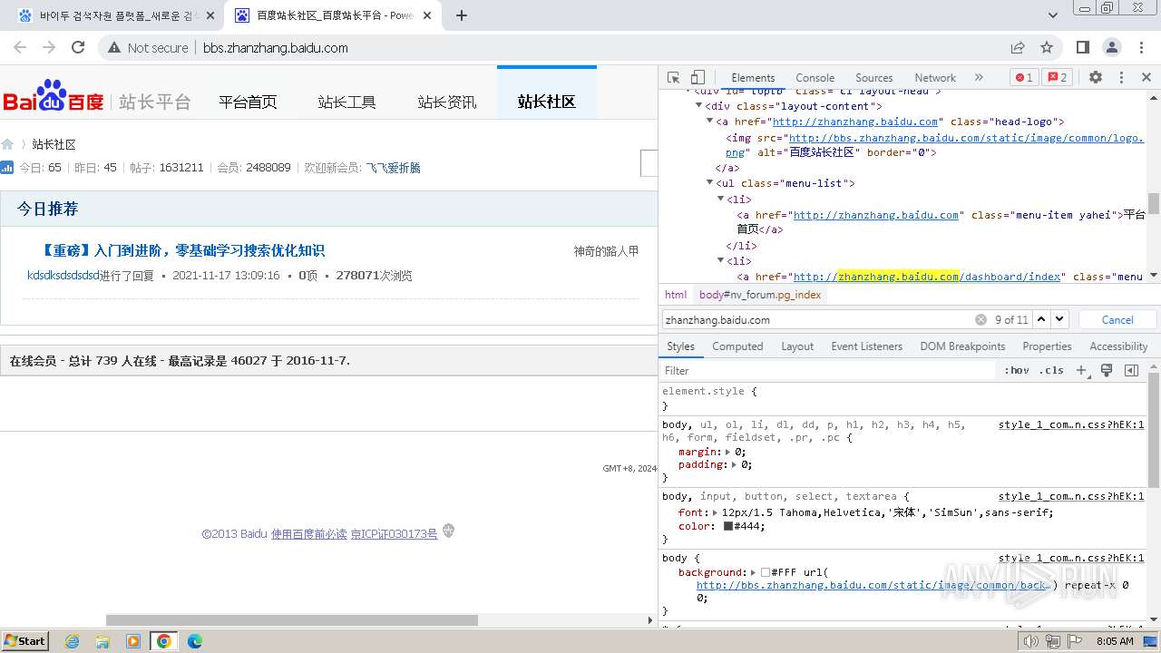Open the user profile 飞飞爱折腾
The width and height of the screenshot is (1161, 653).
tap(393, 168)
